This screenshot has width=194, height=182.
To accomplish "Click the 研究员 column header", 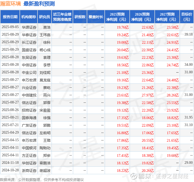I will pyautogui.click(x=45, y=17).
